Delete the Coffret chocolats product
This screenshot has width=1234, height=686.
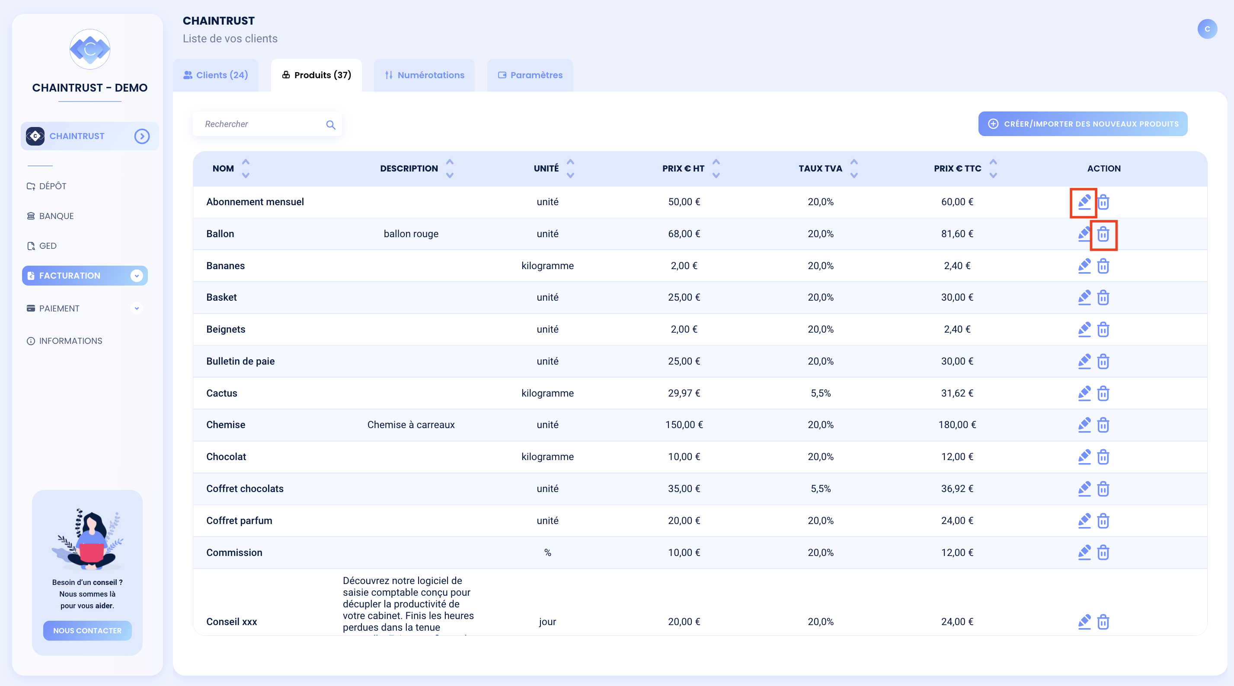tap(1103, 489)
